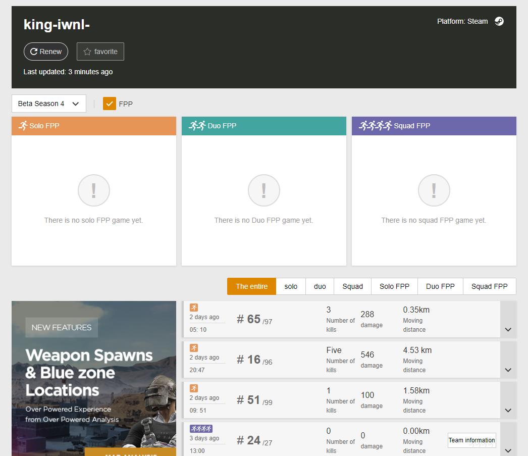The image size is (528, 456).
Task: Click the Squad FPP runners icon
Action: tap(376, 126)
